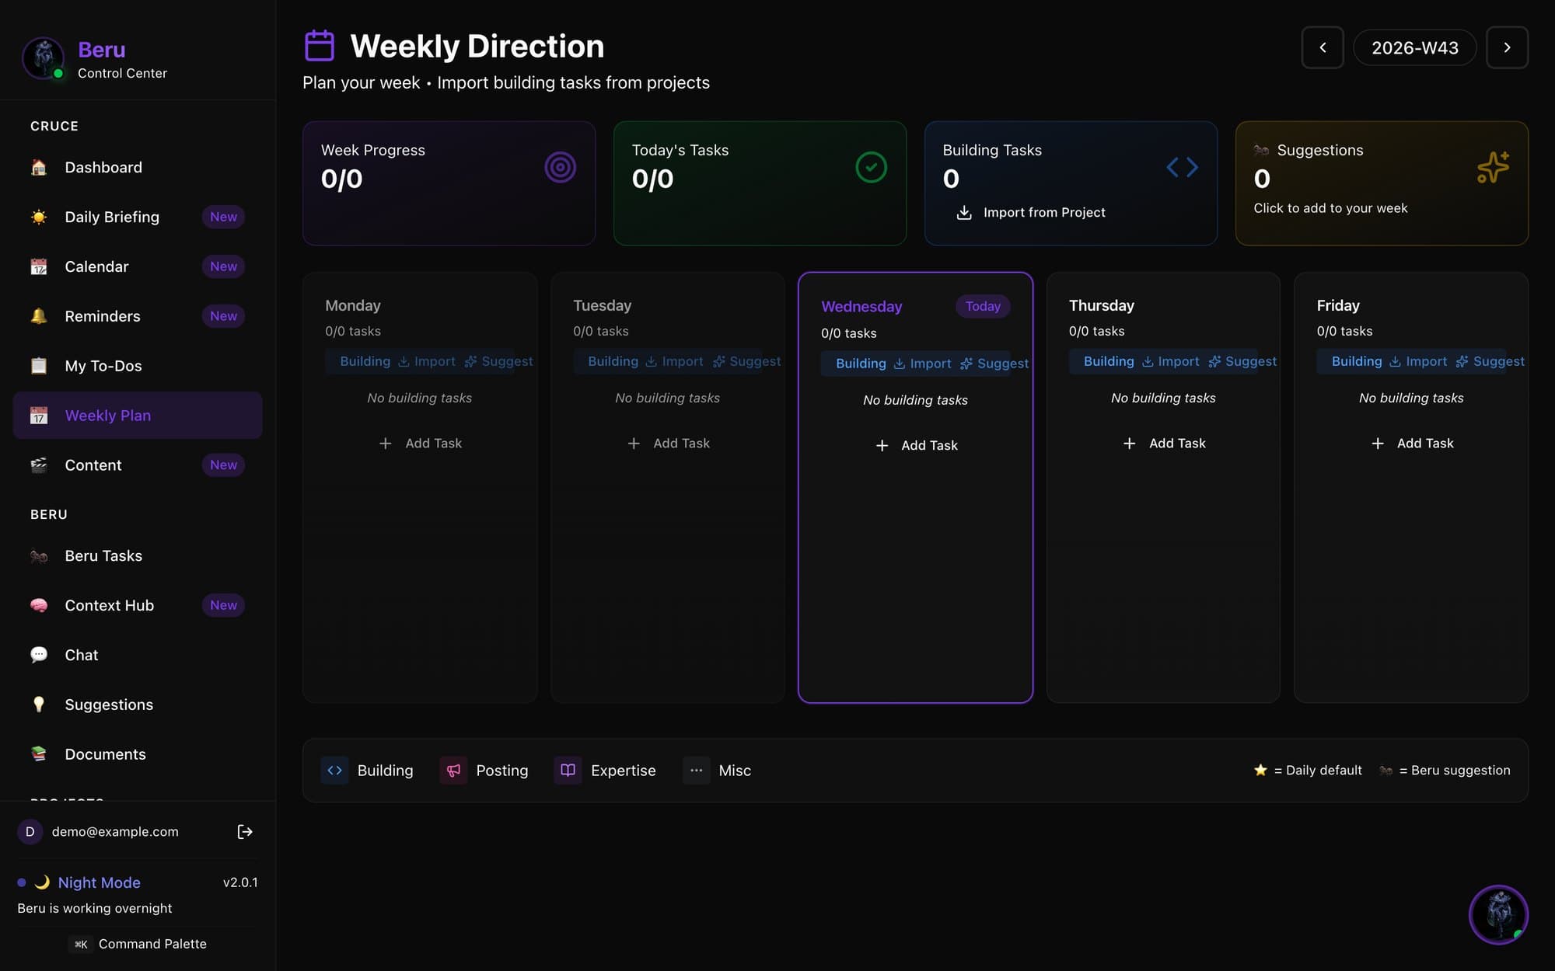The image size is (1555, 971).
Task: Click the Reminders bell icon
Action: click(x=39, y=316)
